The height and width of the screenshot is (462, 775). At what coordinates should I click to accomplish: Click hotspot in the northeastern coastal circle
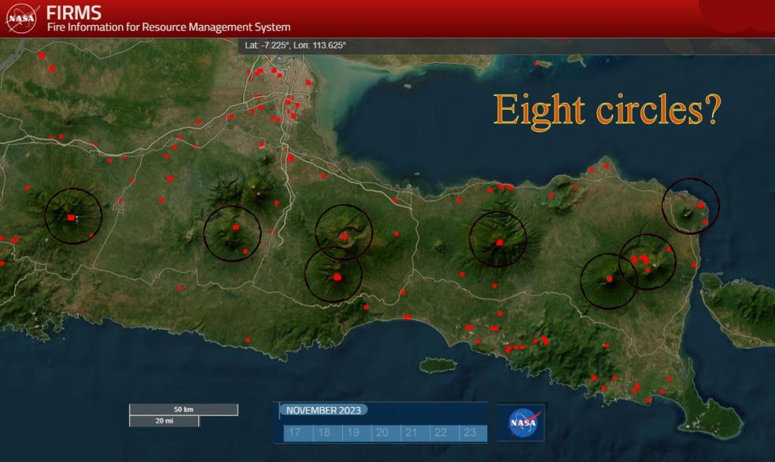coord(702,205)
